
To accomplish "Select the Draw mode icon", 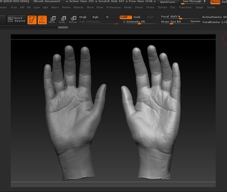I will tap(42, 20).
